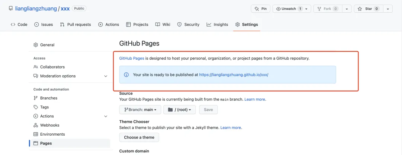
Task: Click the eye icon in Unwatch button
Action: (278, 9)
